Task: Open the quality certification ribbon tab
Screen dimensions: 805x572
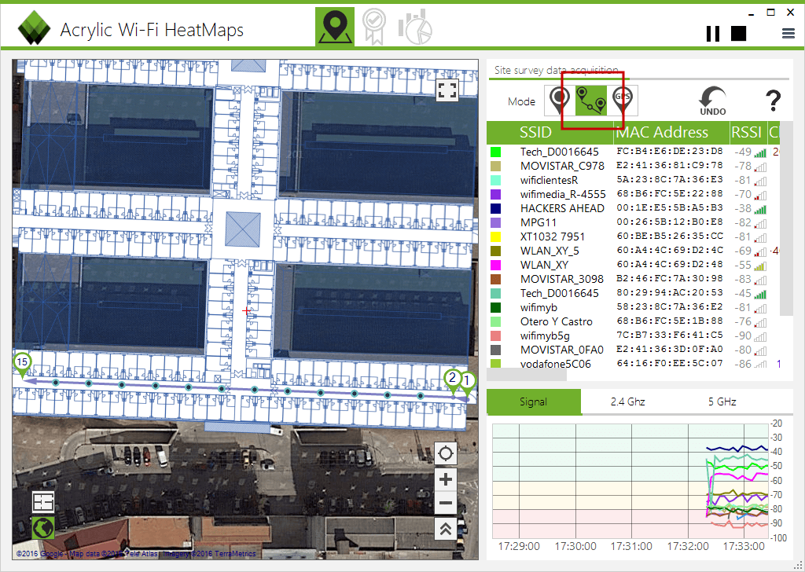Action: pos(373,27)
